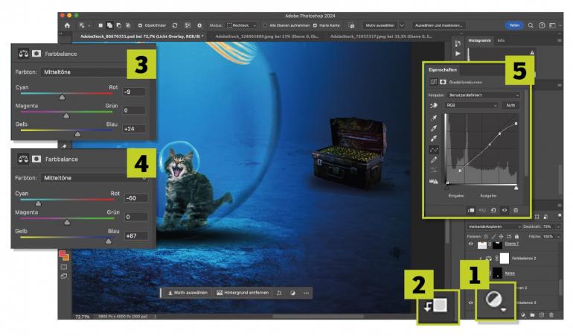Open the workspace switcher icon in top right
The width and height of the screenshot is (573, 336).
(552, 25)
